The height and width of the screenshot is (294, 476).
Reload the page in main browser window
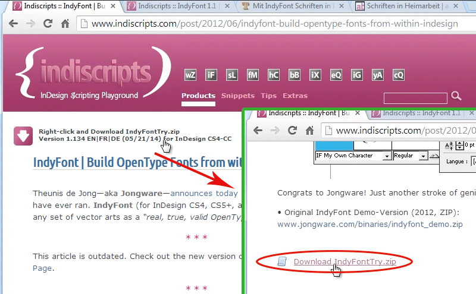click(x=48, y=23)
